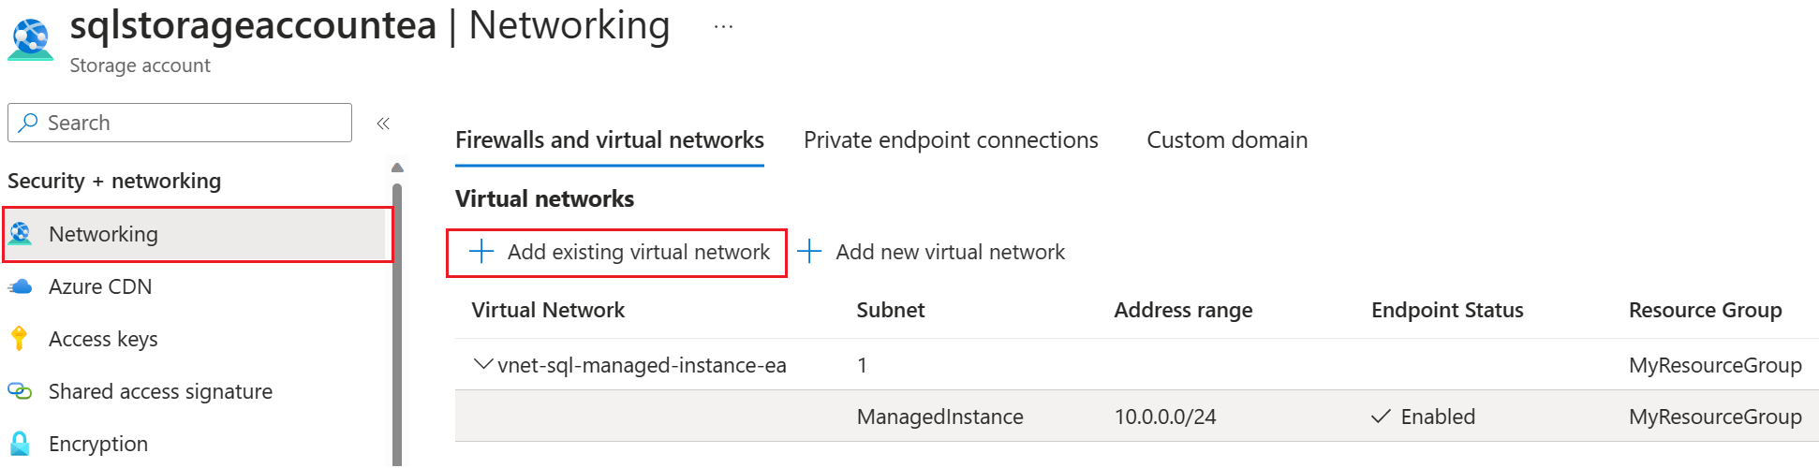Click the Encryption lock icon

pyautogui.click(x=20, y=444)
